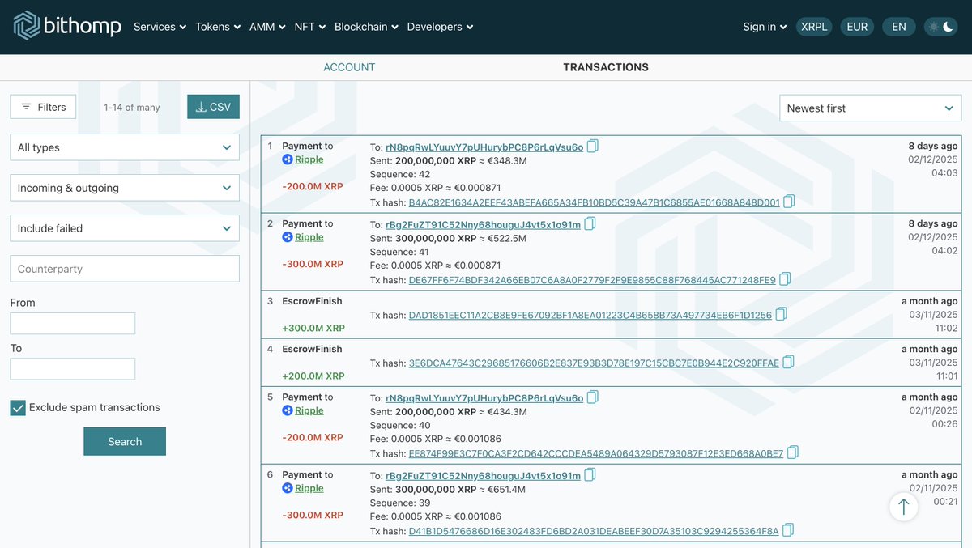Copy tx hash ending EB6F1D1256
The height and width of the screenshot is (548, 972).
click(x=781, y=314)
